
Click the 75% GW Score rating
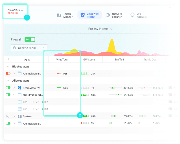click(x=88, y=74)
